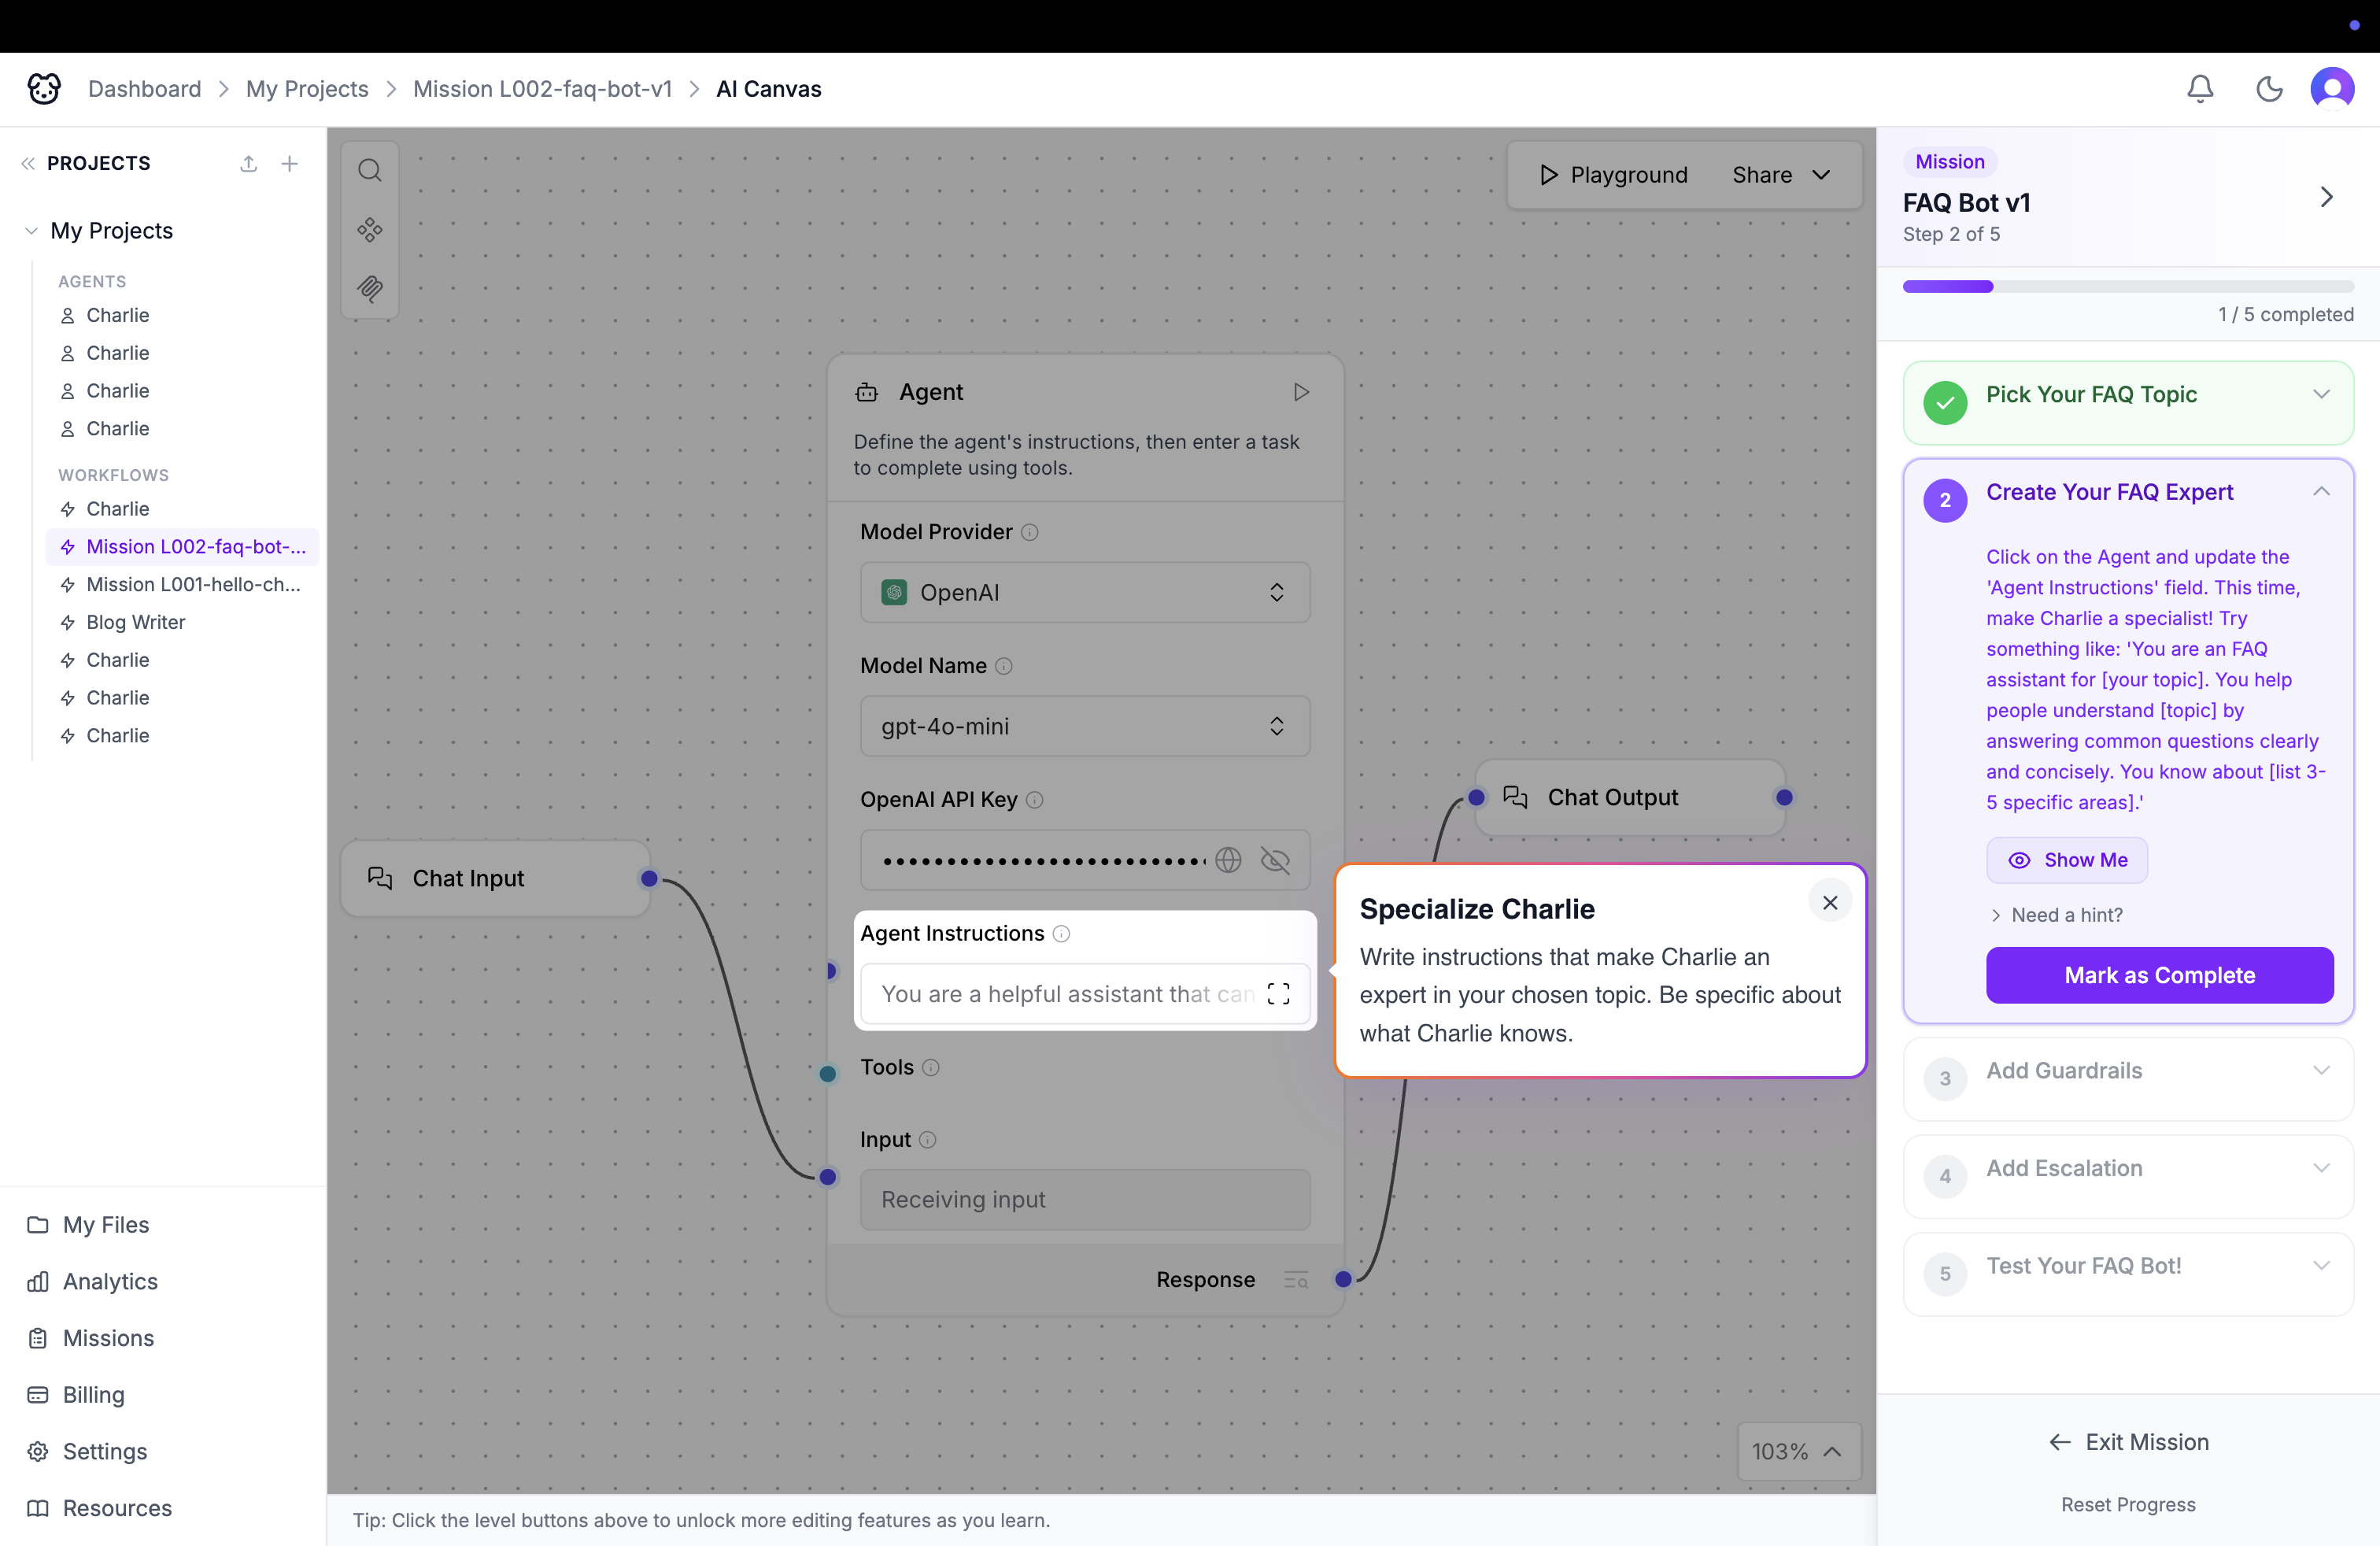Open the components icon in canvas toolbar

coord(370,230)
